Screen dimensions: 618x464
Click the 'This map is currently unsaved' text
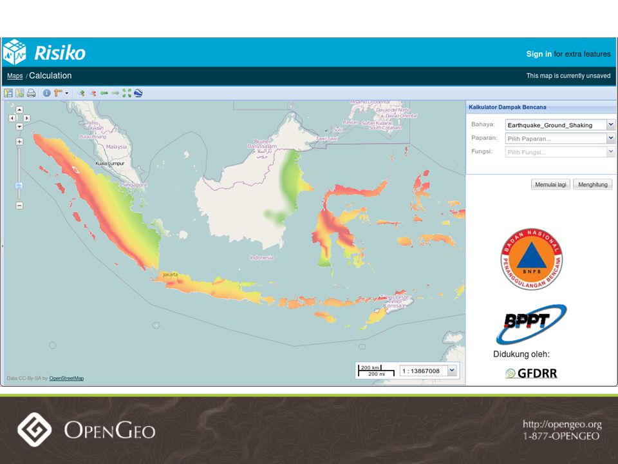pyautogui.click(x=568, y=76)
